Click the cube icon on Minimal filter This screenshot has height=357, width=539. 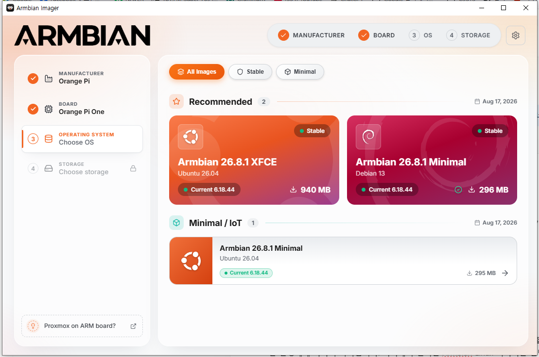288,72
